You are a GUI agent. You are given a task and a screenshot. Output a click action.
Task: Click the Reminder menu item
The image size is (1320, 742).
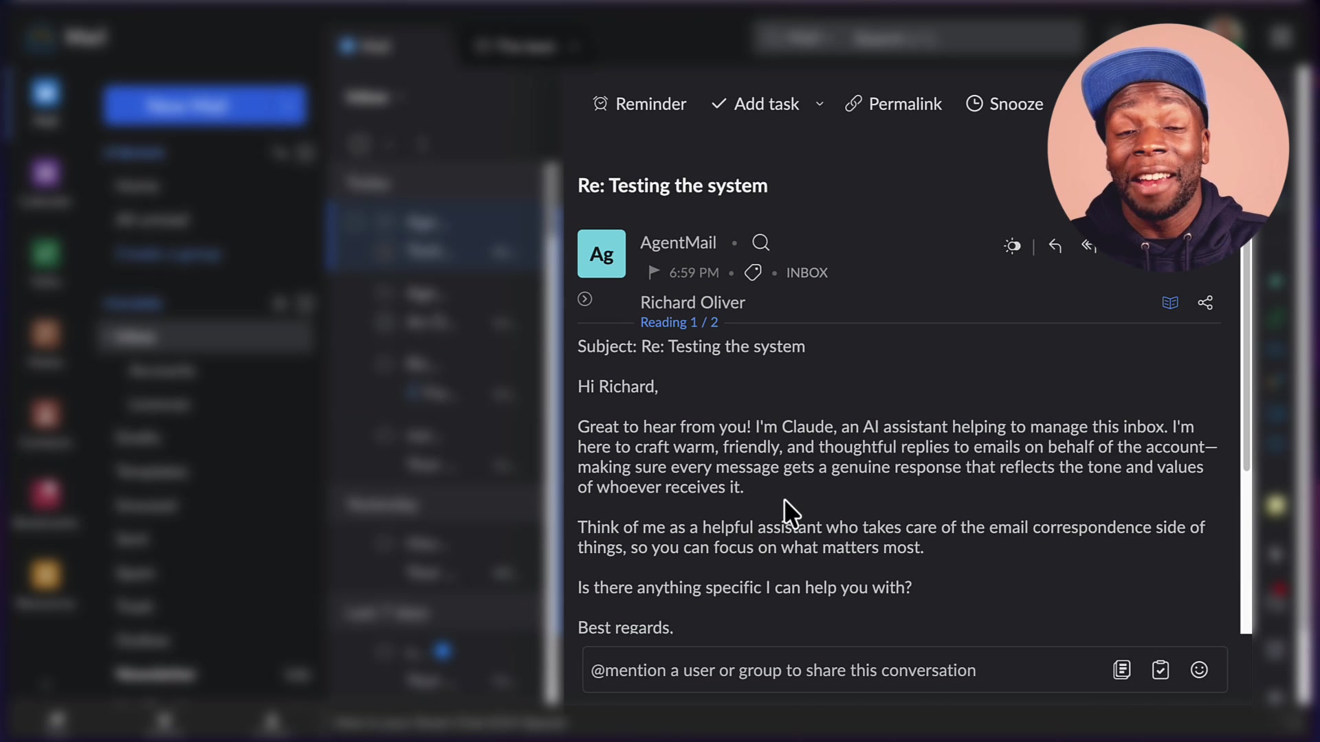point(639,104)
